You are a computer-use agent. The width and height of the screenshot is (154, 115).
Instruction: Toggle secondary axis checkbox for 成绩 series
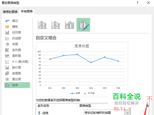point(142,112)
